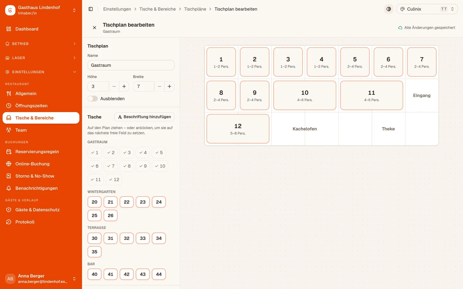Click the Gasthaus Lindenhof logo
The image size is (463, 289).
tap(10, 10)
